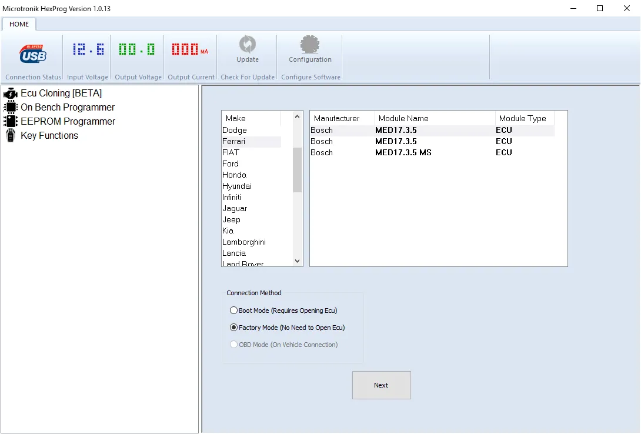Click the up arrow of Make list scrollbar
Screen dimensions: 641x434
297,117
